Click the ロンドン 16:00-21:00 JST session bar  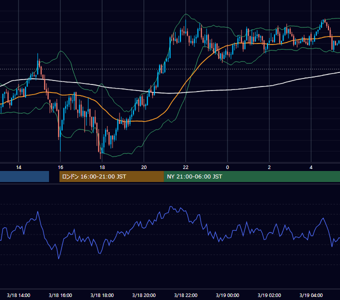111,176
